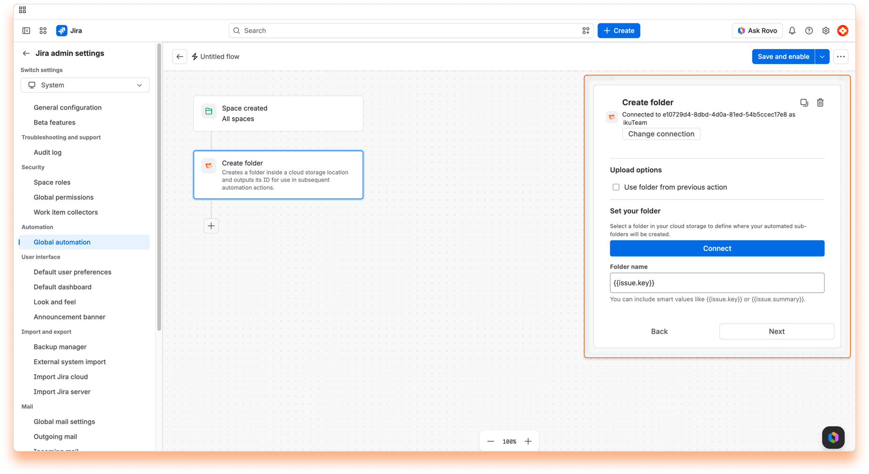Enable Use folder from previous action
Screen dimensions: 869x474
(616, 187)
